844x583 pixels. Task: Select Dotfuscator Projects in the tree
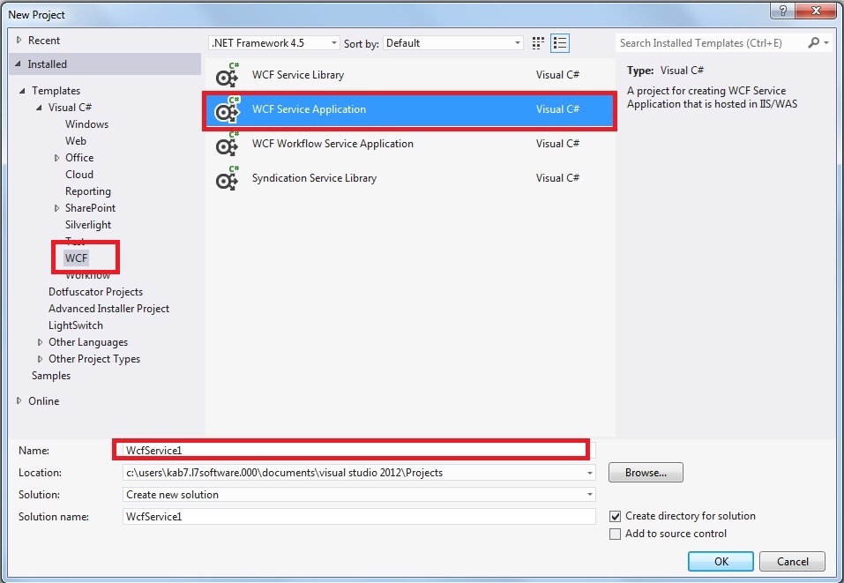(96, 292)
